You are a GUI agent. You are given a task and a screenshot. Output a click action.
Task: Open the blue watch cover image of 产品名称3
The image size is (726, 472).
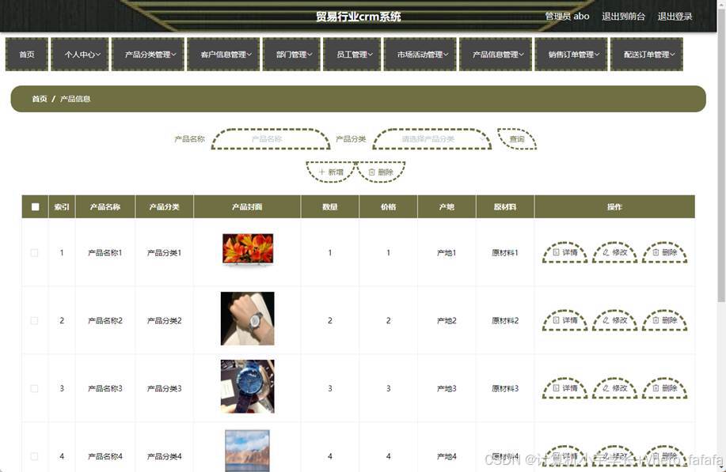pyautogui.click(x=247, y=387)
